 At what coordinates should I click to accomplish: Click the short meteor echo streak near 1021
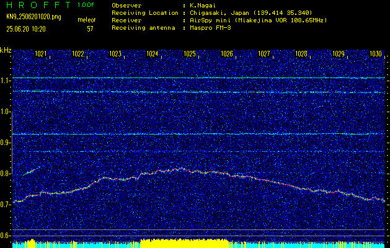pyautogui.click(x=29, y=172)
